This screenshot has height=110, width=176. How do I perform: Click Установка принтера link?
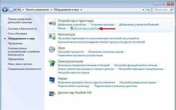click(102, 25)
